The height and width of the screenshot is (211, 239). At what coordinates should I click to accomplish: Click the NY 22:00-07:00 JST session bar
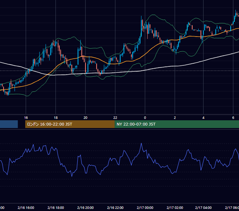click(177, 124)
